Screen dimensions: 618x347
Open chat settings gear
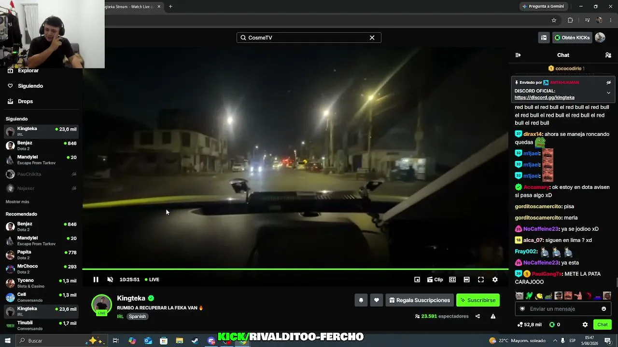point(585,325)
